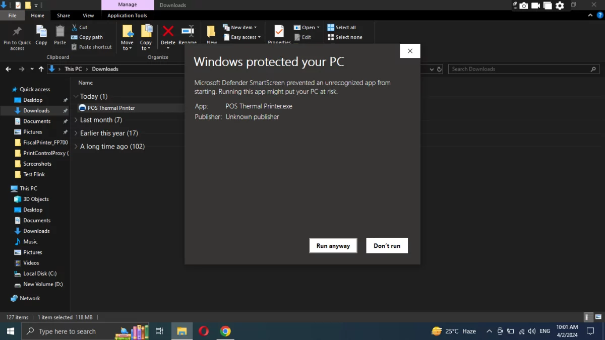Click the Forward navigation arrow
Image resolution: width=605 pixels, height=340 pixels.
pyautogui.click(x=21, y=69)
